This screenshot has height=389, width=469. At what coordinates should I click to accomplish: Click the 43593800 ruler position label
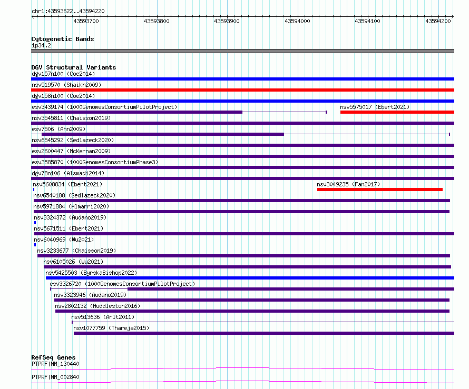coord(157,21)
